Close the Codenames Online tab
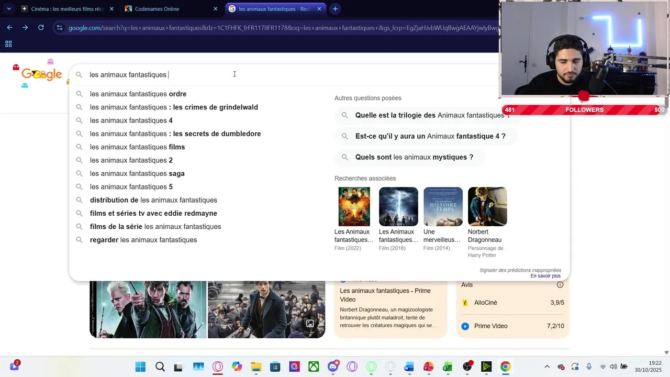The height and width of the screenshot is (377, 670). pos(215,9)
